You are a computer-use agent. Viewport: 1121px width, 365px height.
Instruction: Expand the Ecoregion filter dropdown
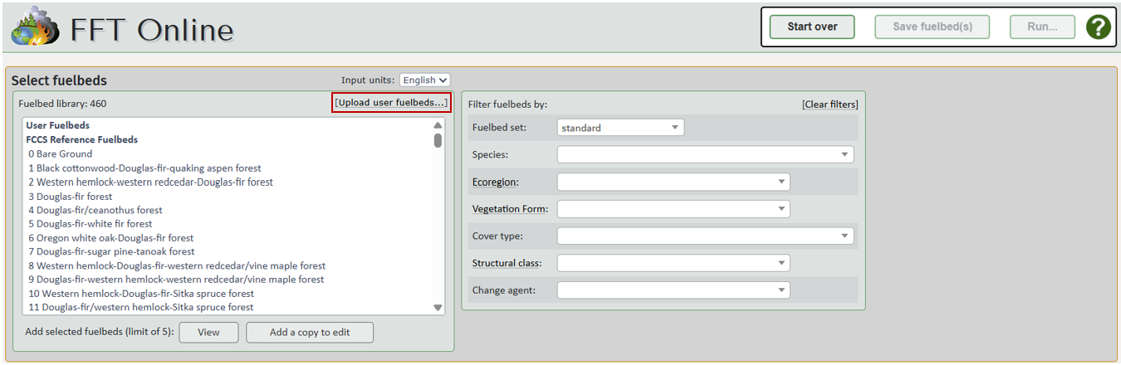673,182
